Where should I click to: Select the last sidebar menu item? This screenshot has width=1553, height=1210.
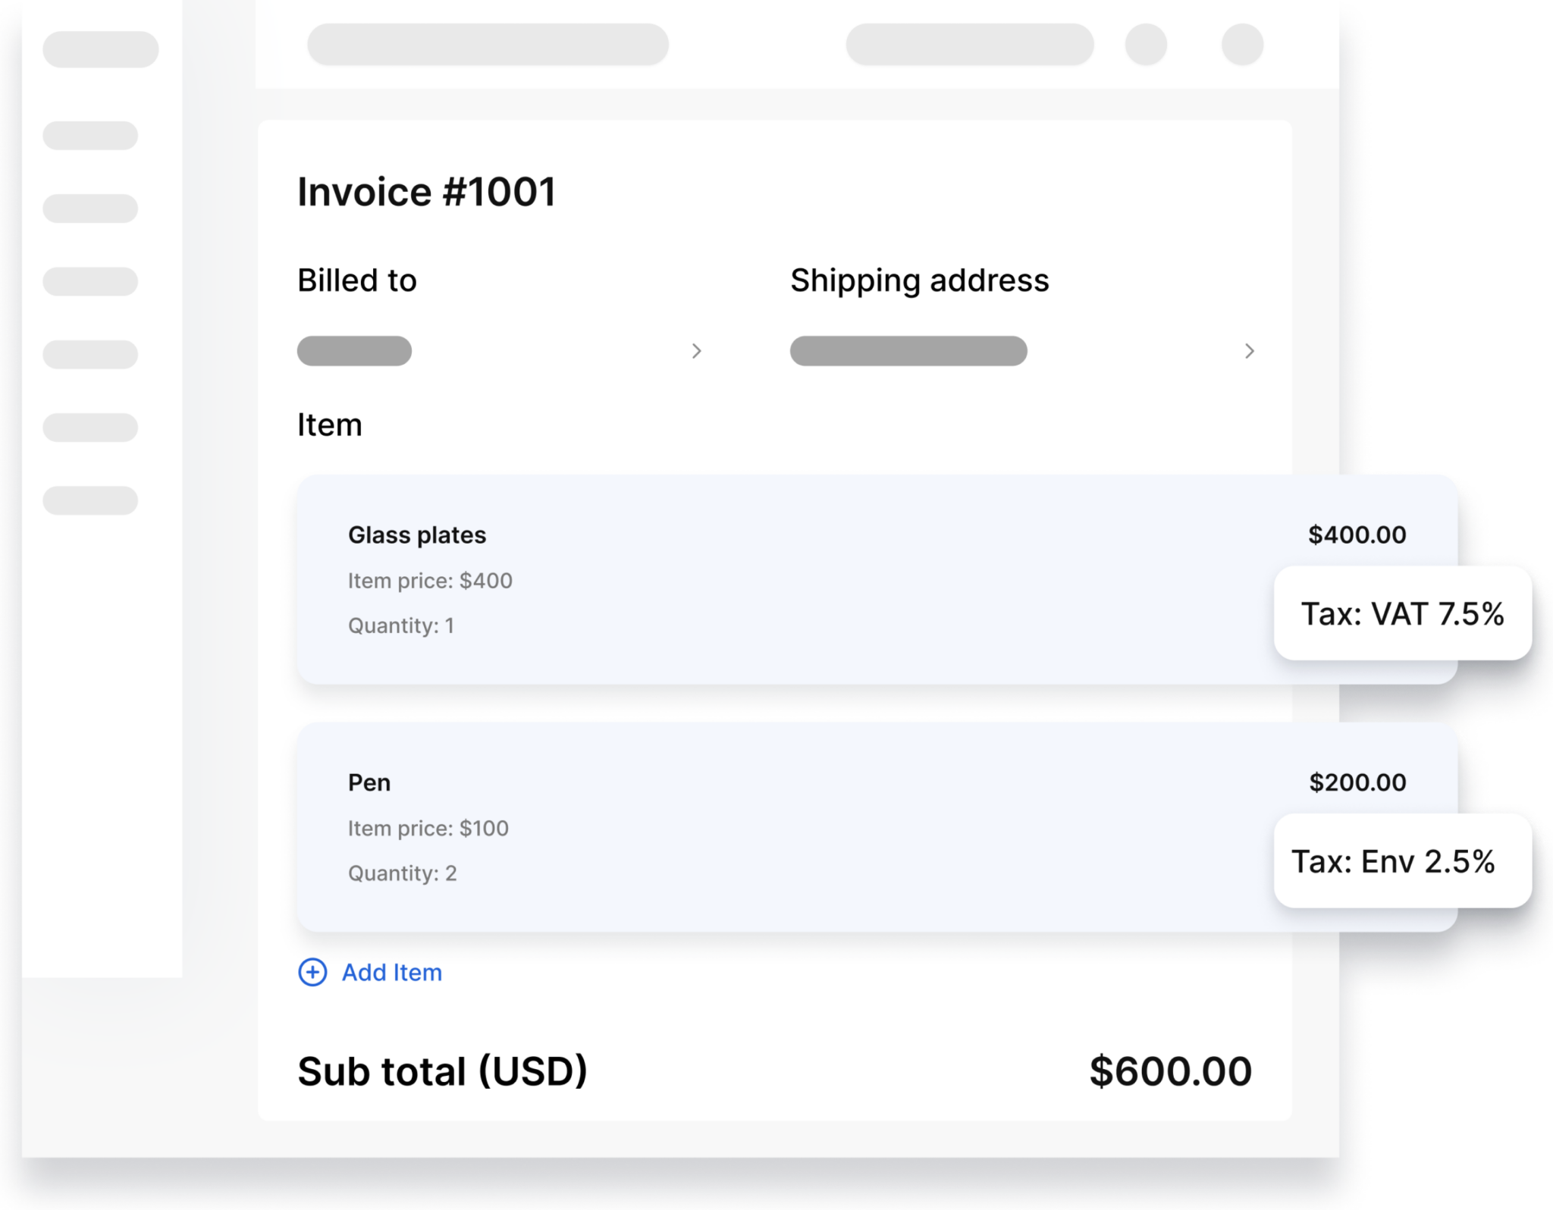[90, 500]
